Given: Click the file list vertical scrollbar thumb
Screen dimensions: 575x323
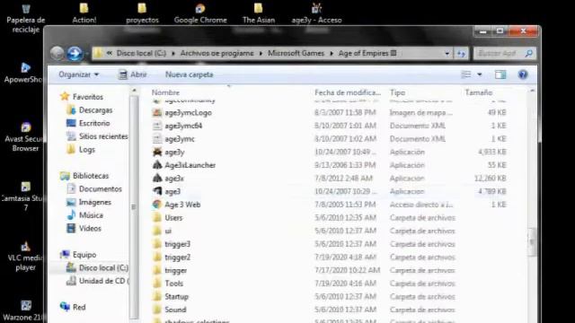Looking at the screenshot, I should (532, 241).
